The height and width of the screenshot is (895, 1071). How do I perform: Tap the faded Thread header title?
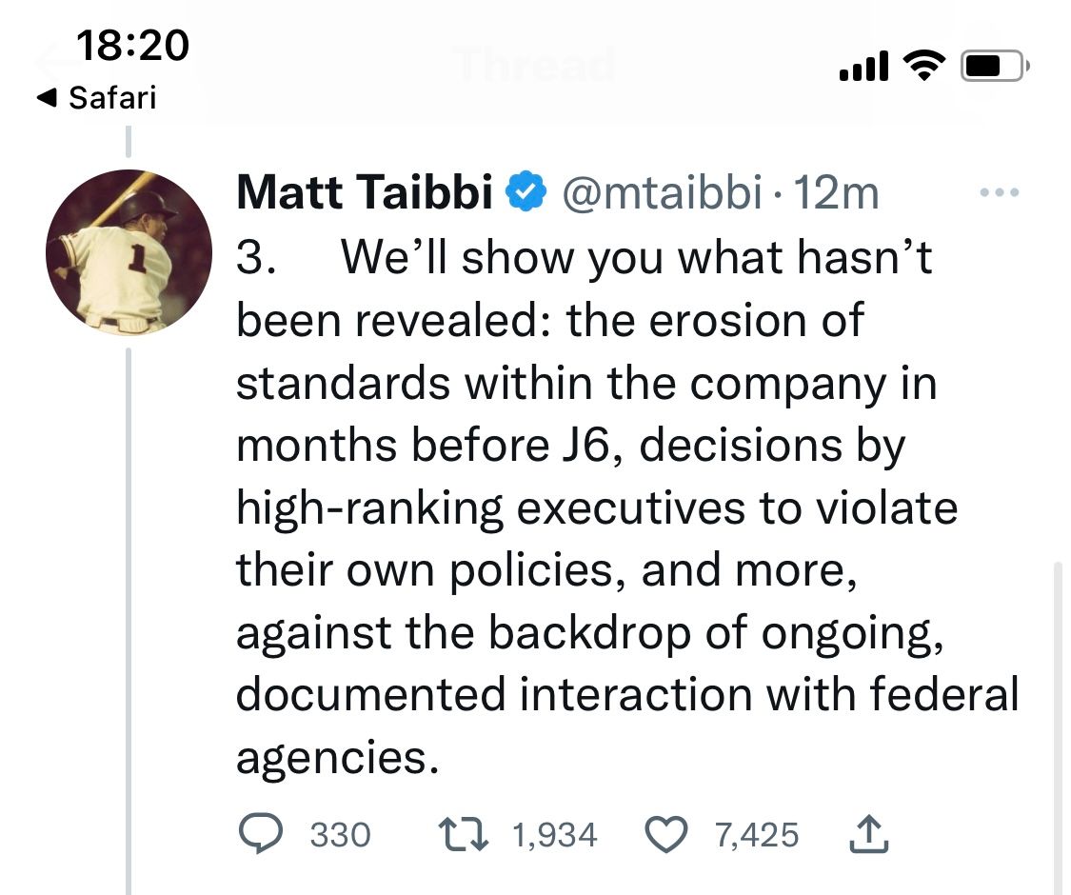pyautogui.click(x=535, y=65)
